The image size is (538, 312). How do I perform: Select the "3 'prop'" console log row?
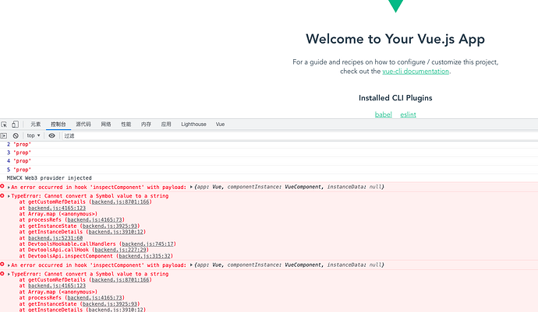click(x=269, y=152)
